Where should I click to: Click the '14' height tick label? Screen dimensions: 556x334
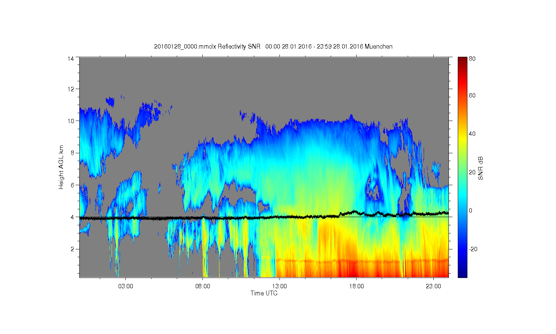(71, 59)
